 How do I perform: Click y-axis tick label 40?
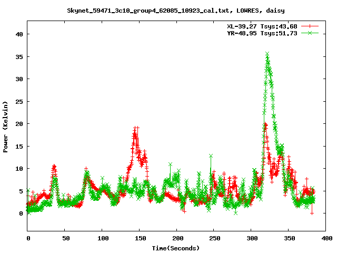click(x=19, y=34)
